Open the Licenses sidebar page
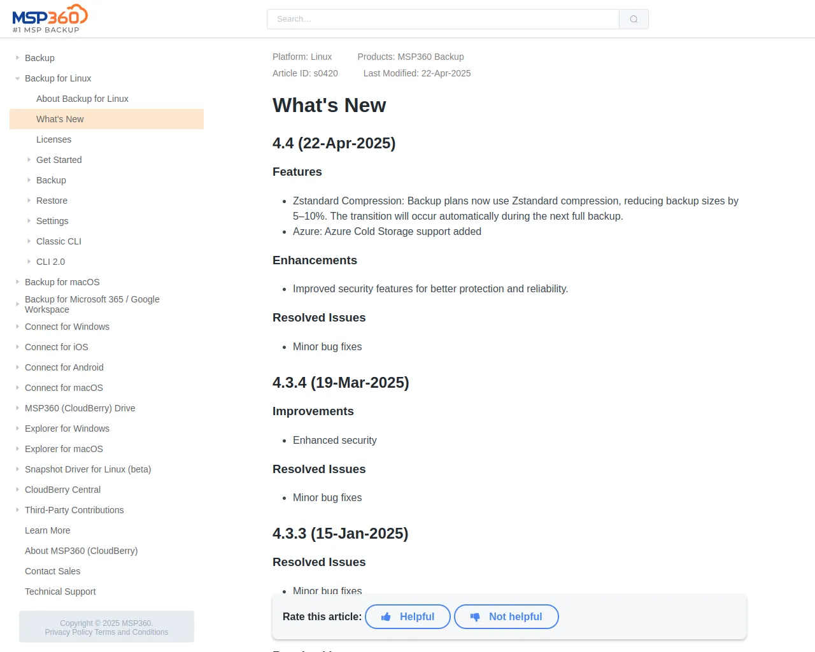This screenshot has height=652, width=815. (53, 139)
